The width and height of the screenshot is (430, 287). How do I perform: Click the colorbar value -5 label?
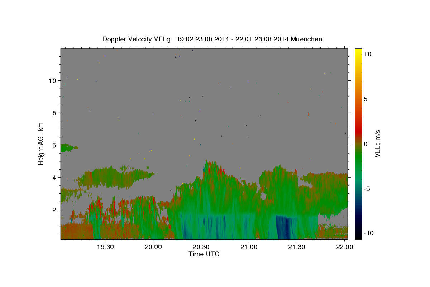click(x=367, y=189)
